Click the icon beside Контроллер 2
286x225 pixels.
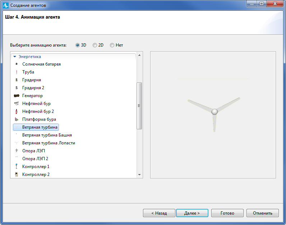tap(17, 174)
